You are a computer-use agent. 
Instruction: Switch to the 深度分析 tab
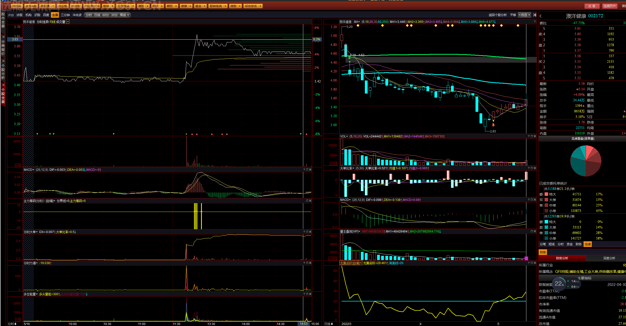click(x=609, y=258)
